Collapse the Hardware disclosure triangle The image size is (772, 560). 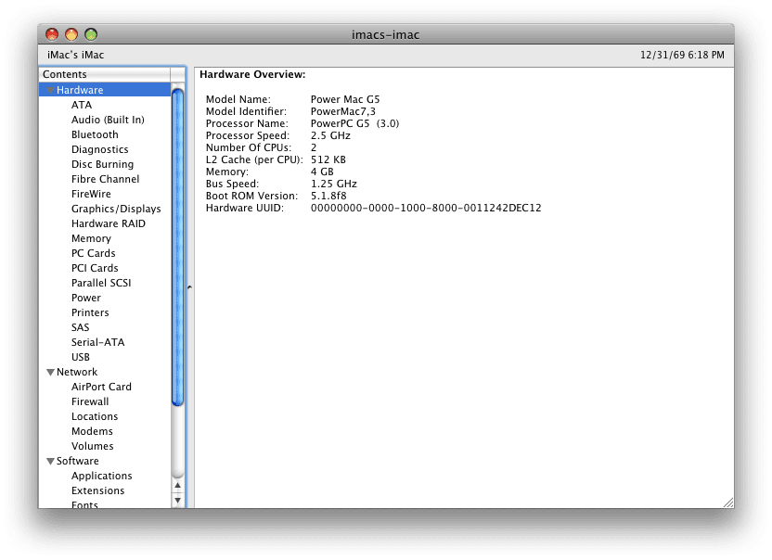pyautogui.click(x=50, y=91)
